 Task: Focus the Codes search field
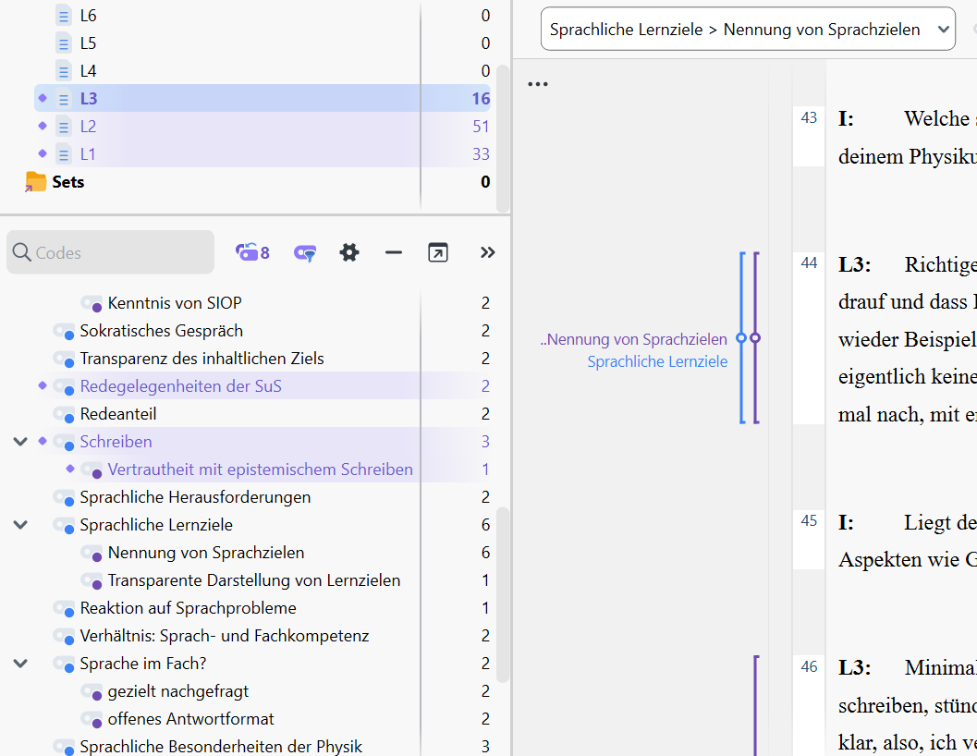click(x=110, y=252)
